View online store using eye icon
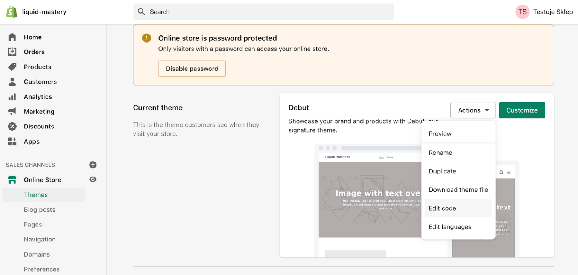578x275 pixels. coord(93,179)
